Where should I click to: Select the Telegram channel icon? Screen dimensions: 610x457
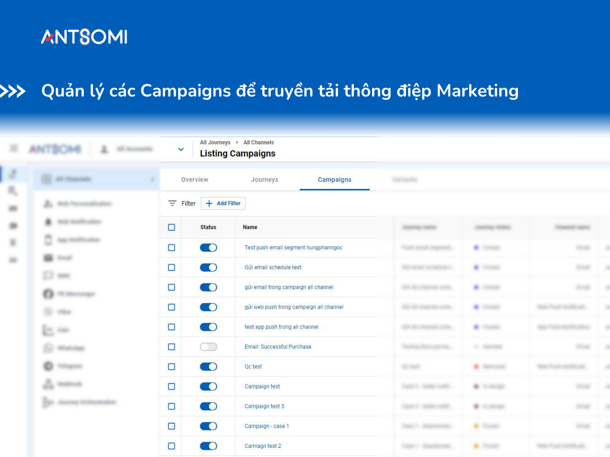(48, 366)
